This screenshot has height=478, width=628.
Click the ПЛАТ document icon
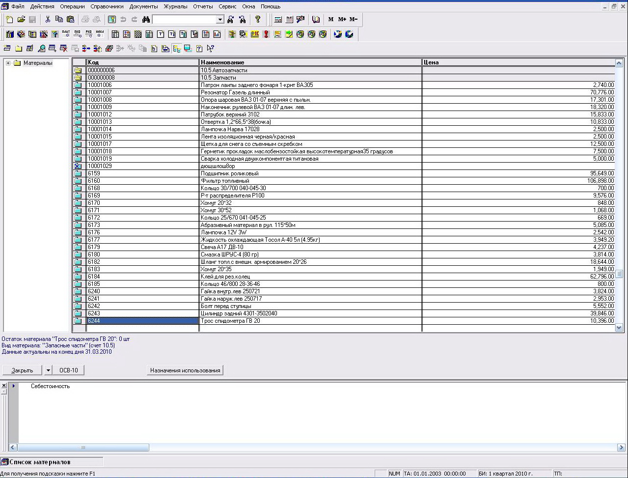coord(66,34)
